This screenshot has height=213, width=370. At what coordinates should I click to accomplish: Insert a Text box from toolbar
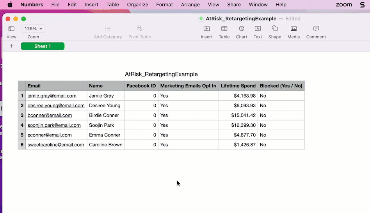pos(258,29)
